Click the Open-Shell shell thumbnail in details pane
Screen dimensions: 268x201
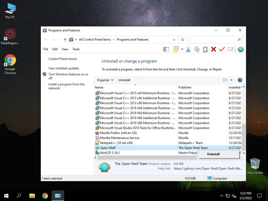(x=104, y=167)
